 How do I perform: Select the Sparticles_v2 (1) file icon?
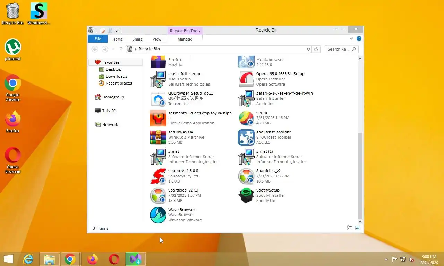158,196
